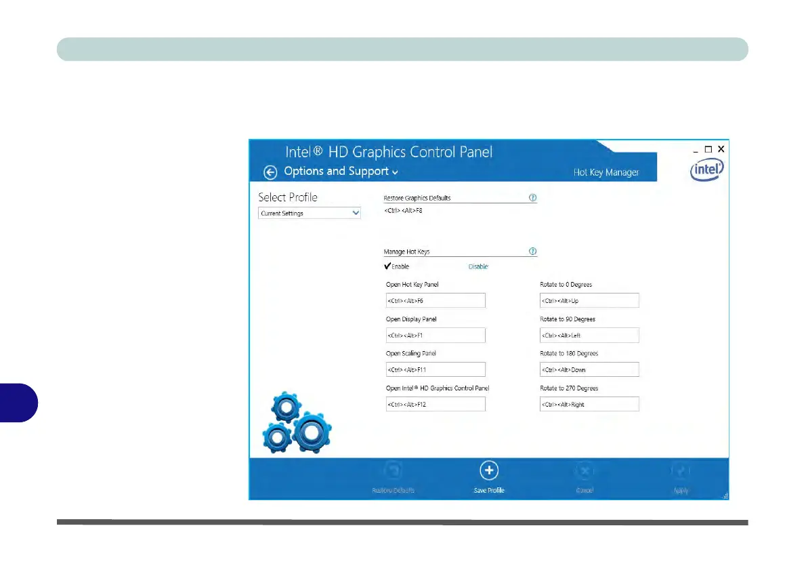Click the window resize grip corner
The width and height of the screenshot is (806, 568).
tap(725, 496)
